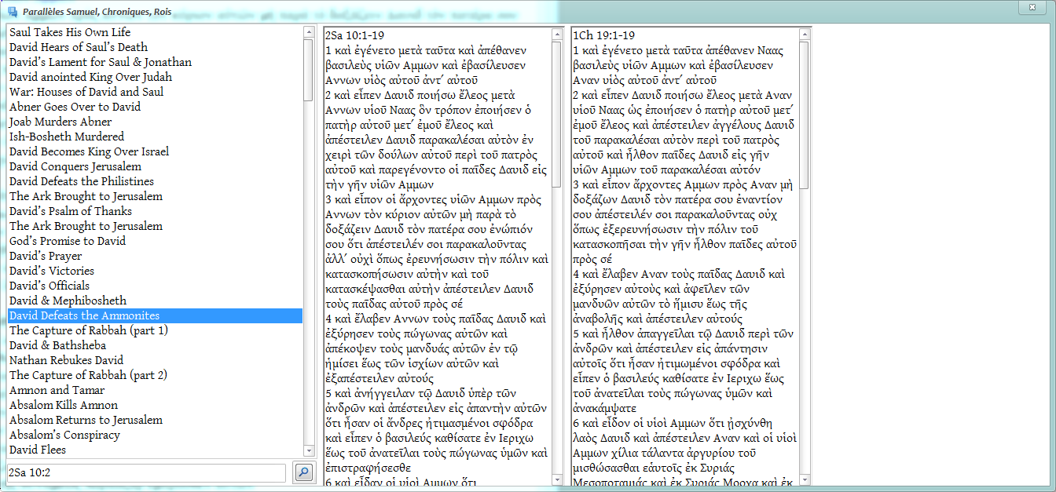
Task: Select The Capture of Rabbah (part 2)
Action: coord(155,375)
